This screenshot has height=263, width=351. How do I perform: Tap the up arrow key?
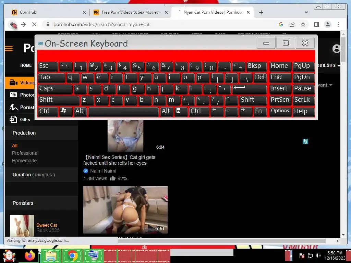(x=231, y=100)
